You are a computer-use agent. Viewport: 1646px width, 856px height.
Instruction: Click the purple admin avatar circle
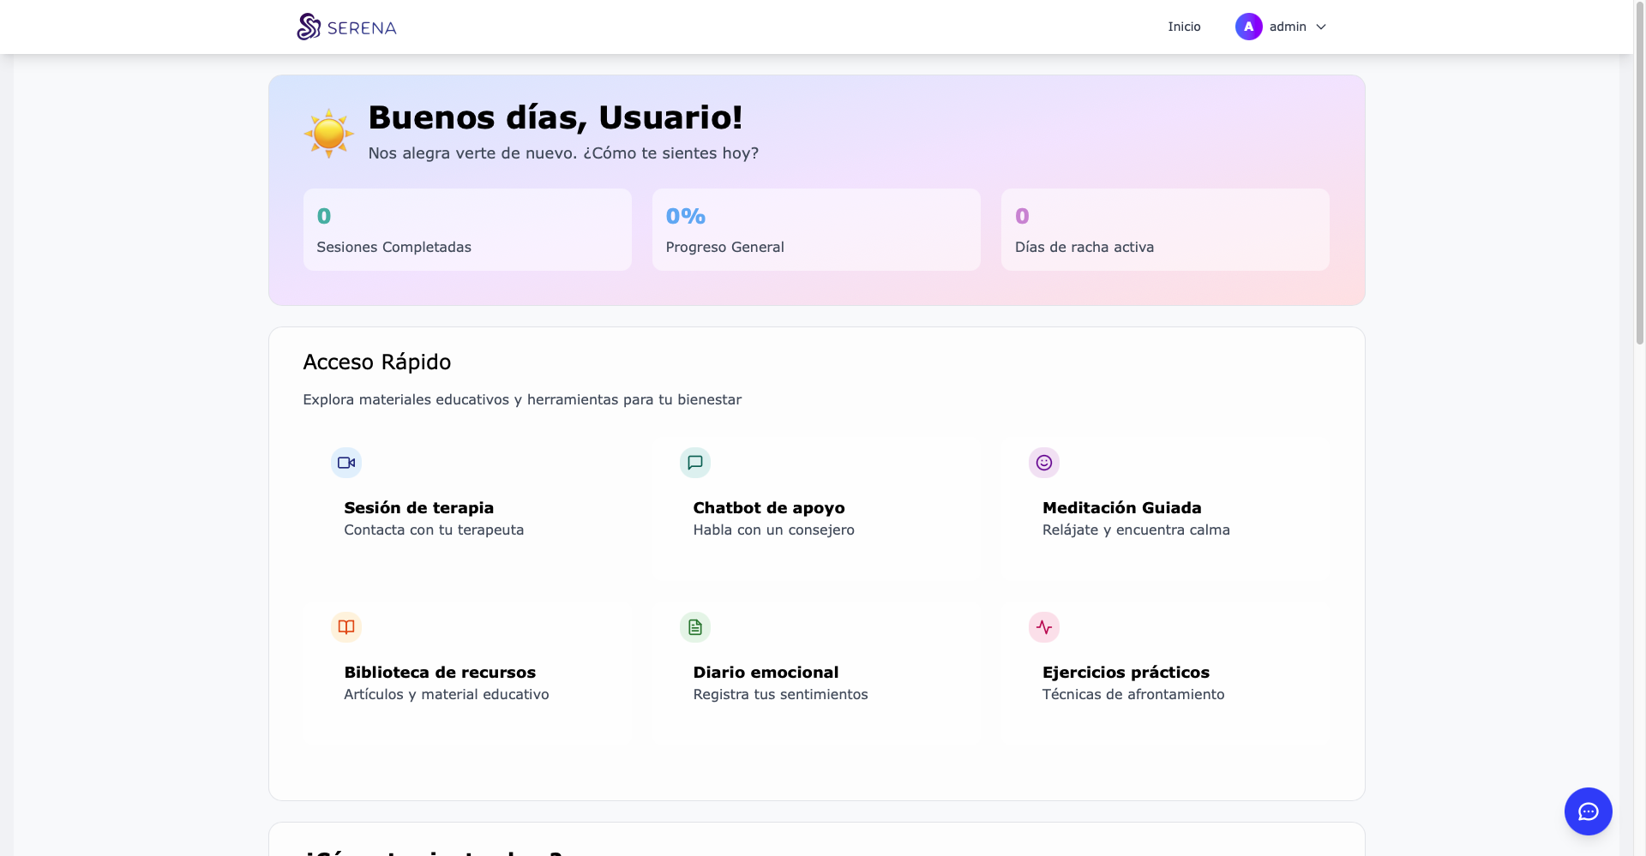1248,27
